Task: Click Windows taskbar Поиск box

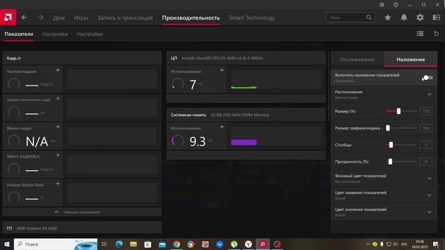Action: point(56,244)
